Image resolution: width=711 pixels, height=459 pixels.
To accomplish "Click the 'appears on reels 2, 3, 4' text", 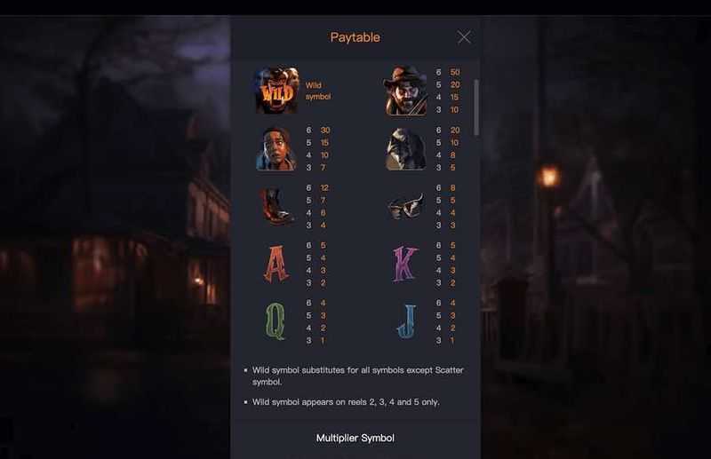I will [346, 402].
